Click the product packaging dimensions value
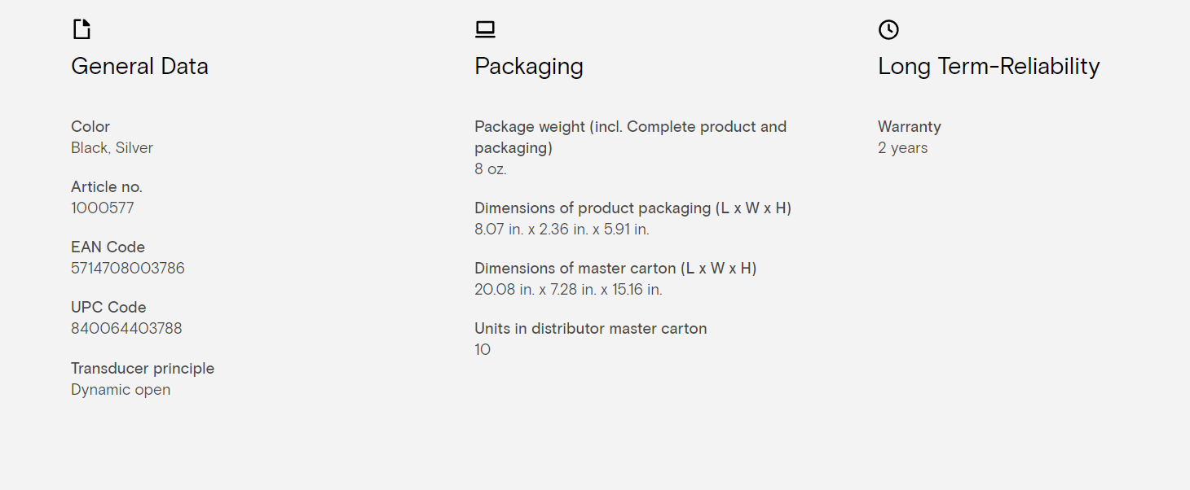The image size is (1190, 490). coord(562,230)
